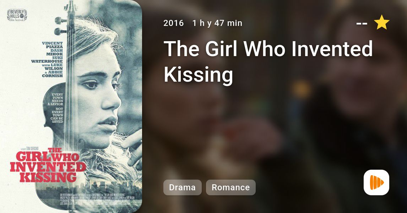The image size is (407, 213).
Task: Click the empty rating dashes beside the star
Action: (x=362, y=23)
